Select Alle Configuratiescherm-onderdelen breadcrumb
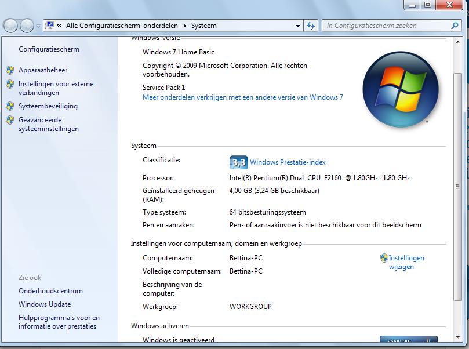The width and height of the screenshot is (469, 349). click(122, 26)
